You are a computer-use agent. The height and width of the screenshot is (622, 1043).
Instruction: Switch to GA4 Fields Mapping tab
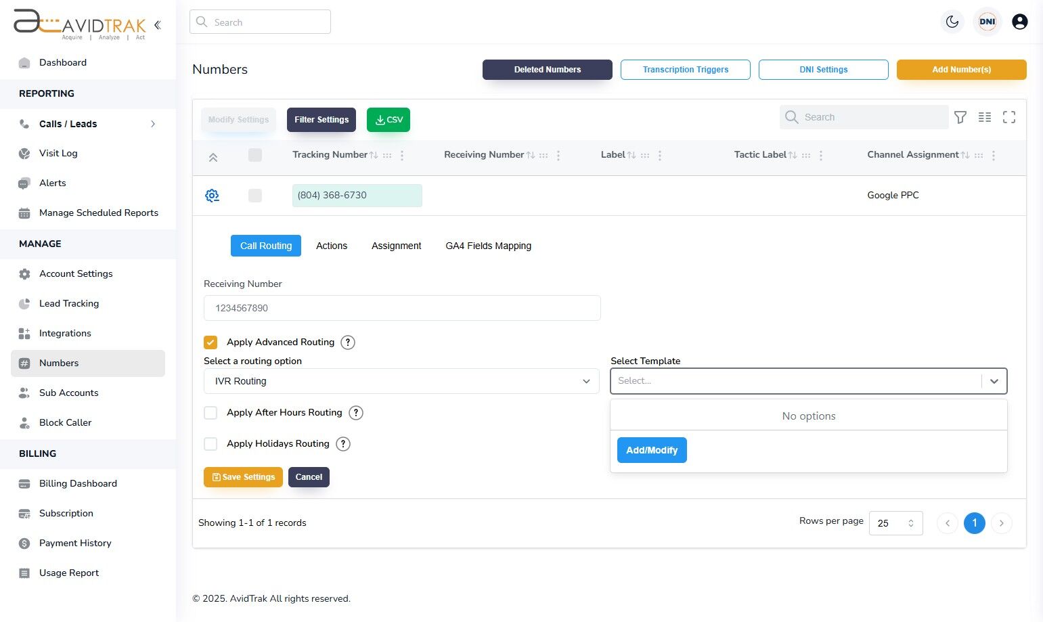pyautogui.click(x=488, y=246)
